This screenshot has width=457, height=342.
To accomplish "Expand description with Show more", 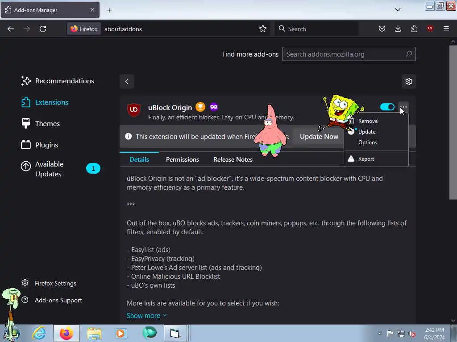I will coord(146,316).
